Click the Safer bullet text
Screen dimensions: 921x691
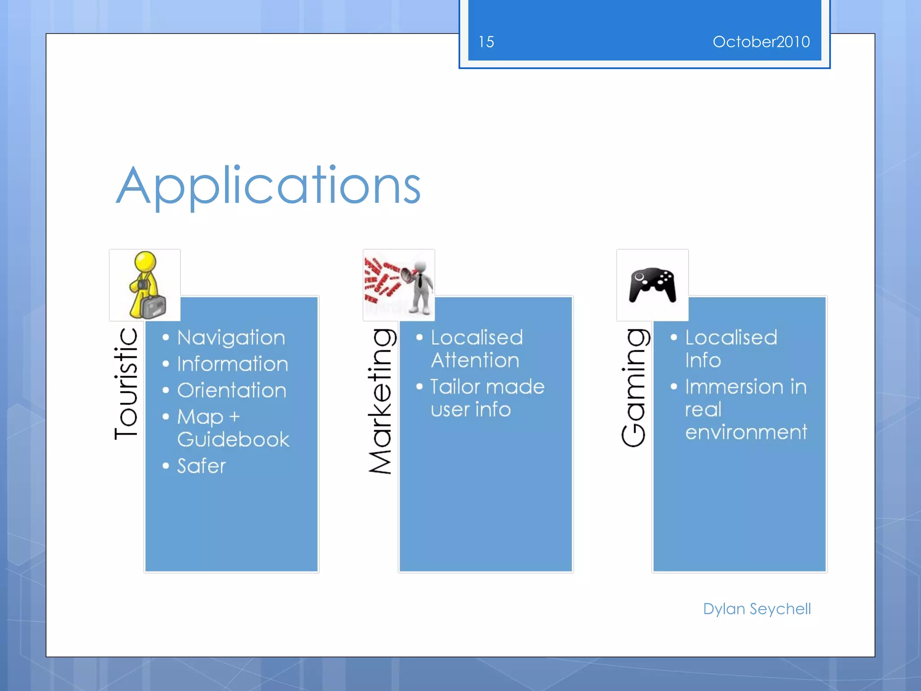(201, 466)
